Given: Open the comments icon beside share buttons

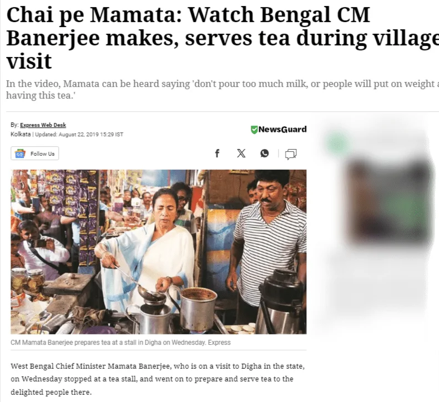Looking at the screenshot, I should [291, 154].
